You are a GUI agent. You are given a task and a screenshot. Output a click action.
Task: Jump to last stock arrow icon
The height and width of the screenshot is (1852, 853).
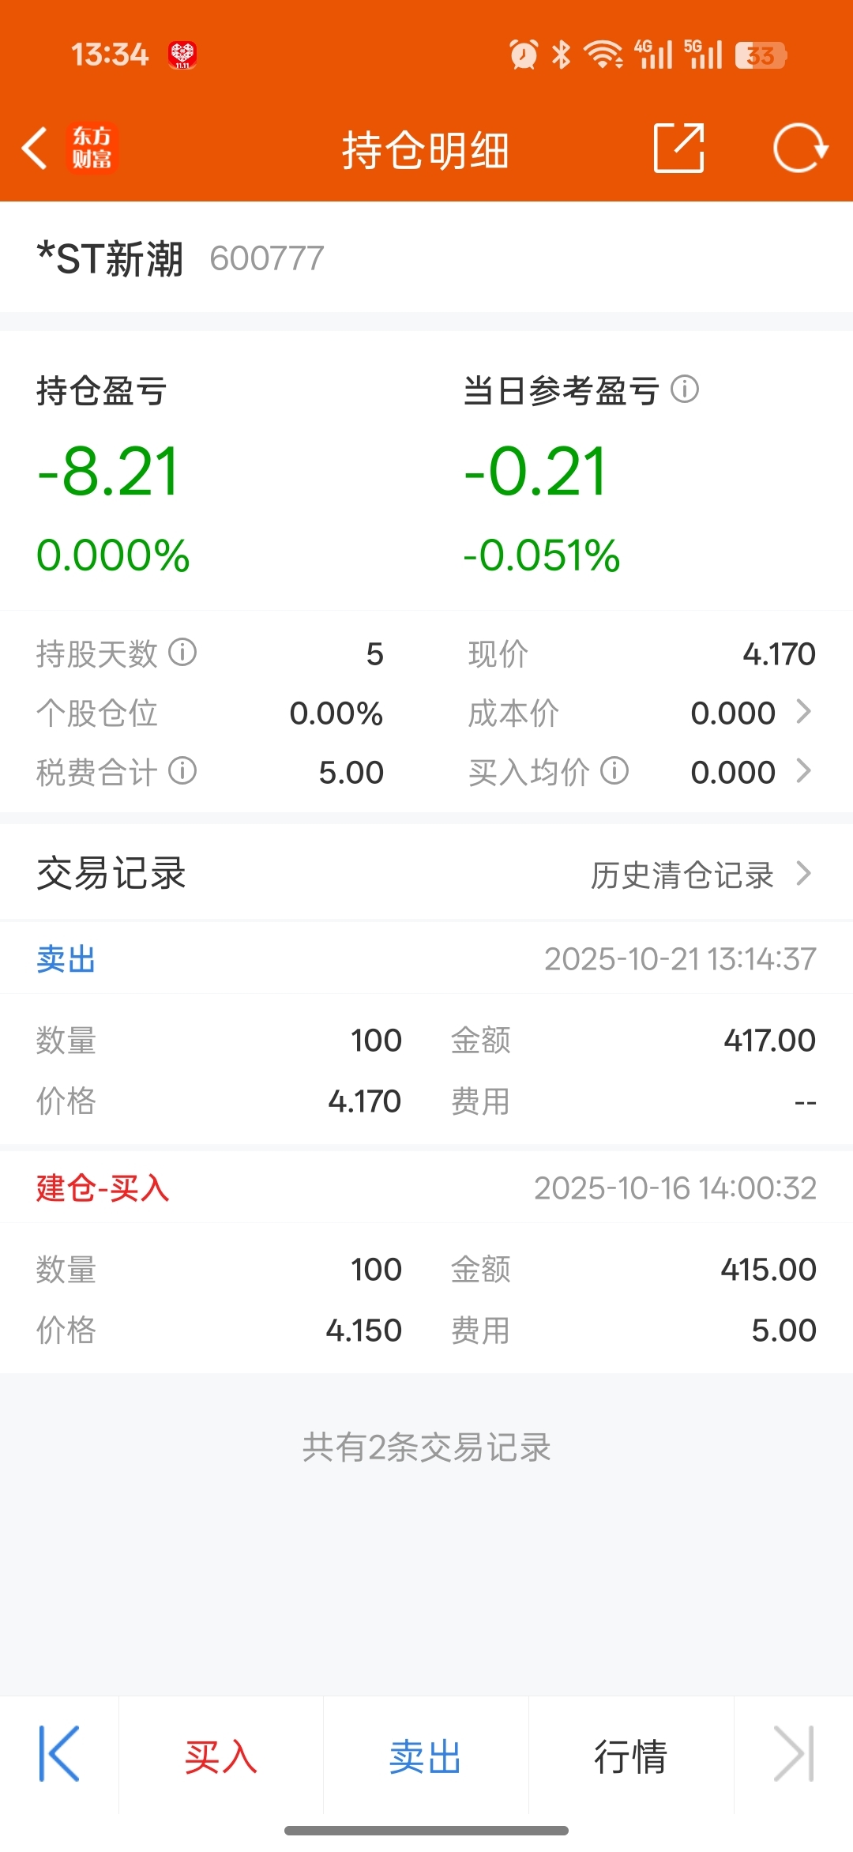[793, 1754]
